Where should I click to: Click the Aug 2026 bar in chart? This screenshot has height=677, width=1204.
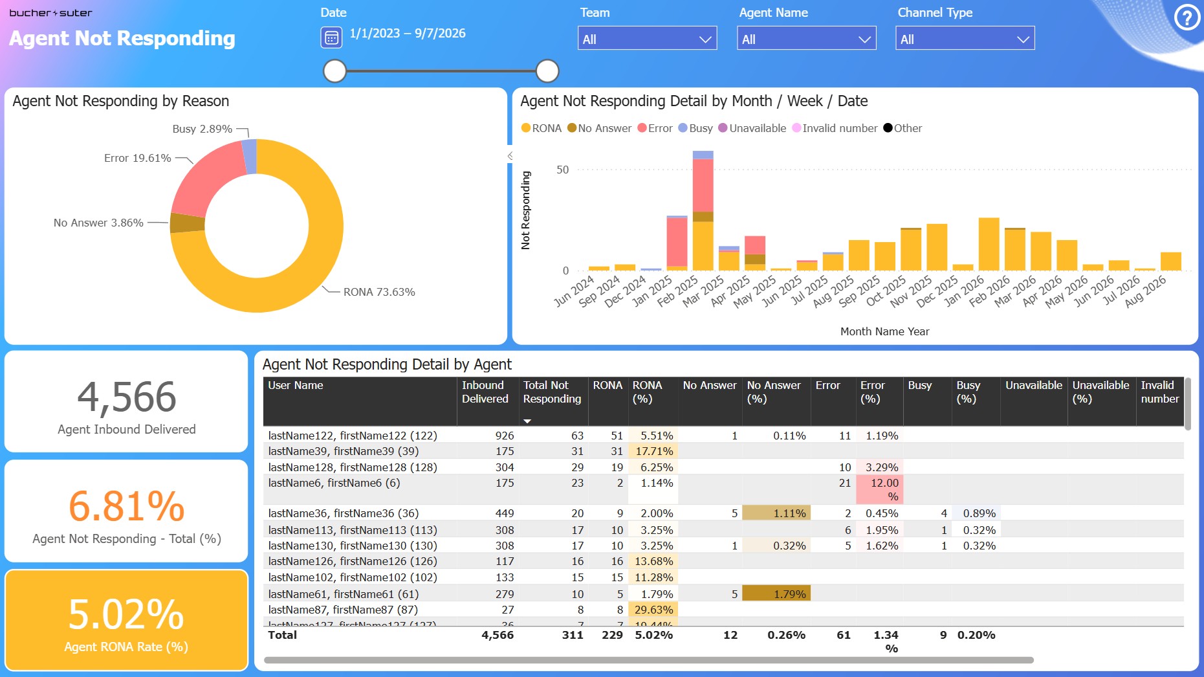[x=1171, y=261]
